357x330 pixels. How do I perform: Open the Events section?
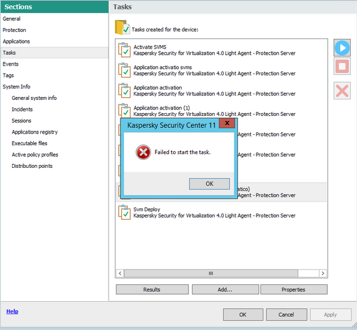10,64
